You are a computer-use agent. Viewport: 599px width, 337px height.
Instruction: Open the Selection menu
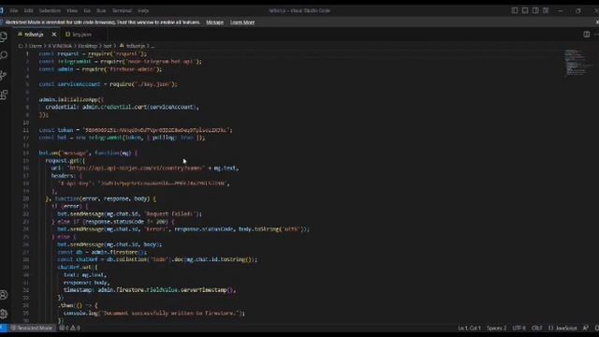[50, 10]
